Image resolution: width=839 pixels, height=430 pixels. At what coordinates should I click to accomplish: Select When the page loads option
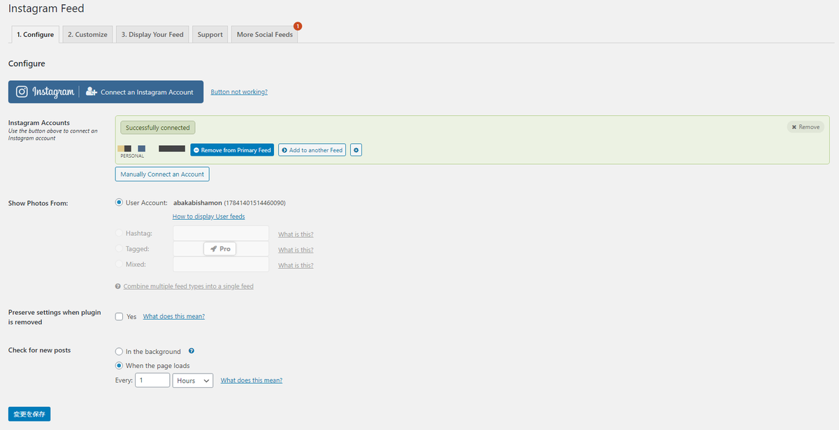coord(119,365)
